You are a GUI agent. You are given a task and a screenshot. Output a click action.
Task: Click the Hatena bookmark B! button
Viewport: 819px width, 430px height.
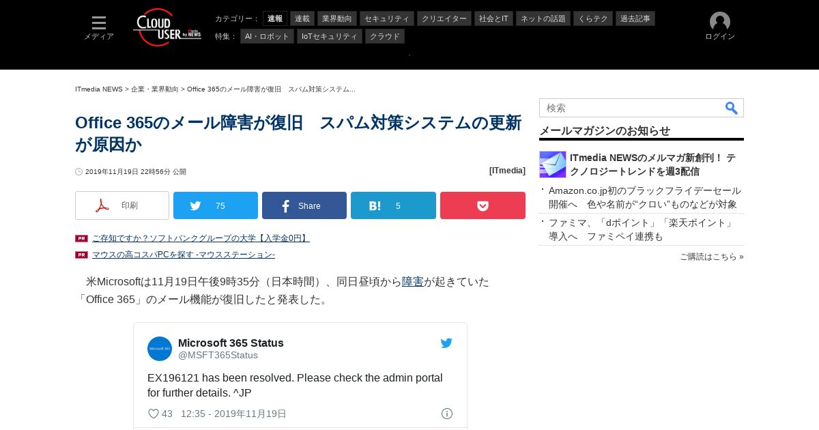(x=393, y=205)
